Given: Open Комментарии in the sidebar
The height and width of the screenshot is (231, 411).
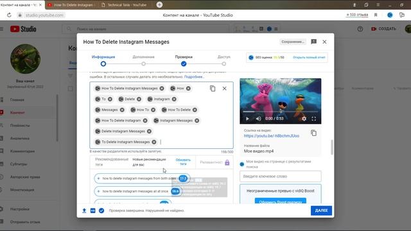Looking at the screenshot, I should tap(22, 151).
